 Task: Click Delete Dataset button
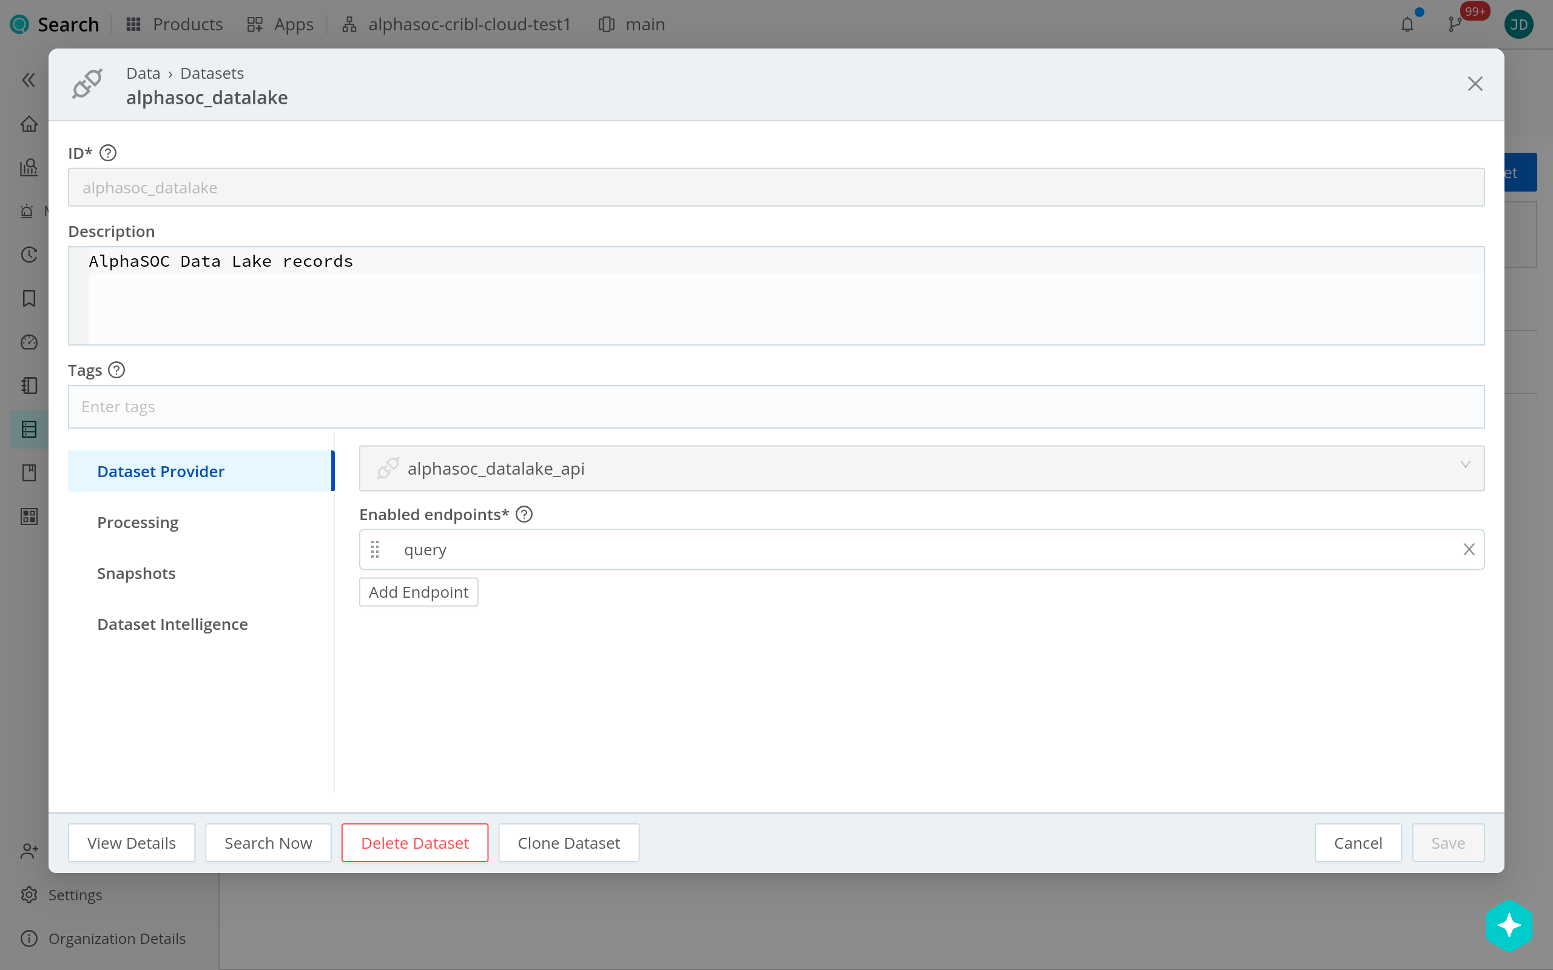pyautogui.click(x=414, y=843)
